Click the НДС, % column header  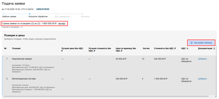185,48
